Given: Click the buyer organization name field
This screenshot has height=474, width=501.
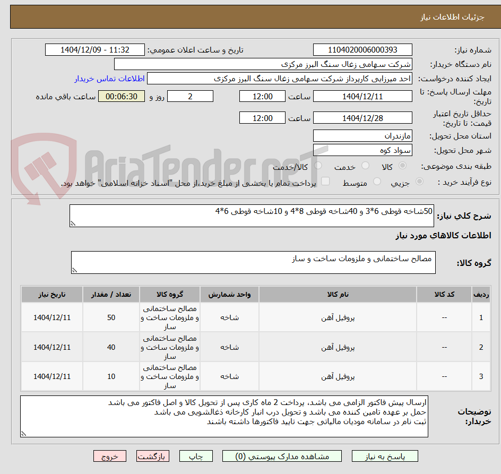Looking at the screenshot, I should click(x=263, y=64).
